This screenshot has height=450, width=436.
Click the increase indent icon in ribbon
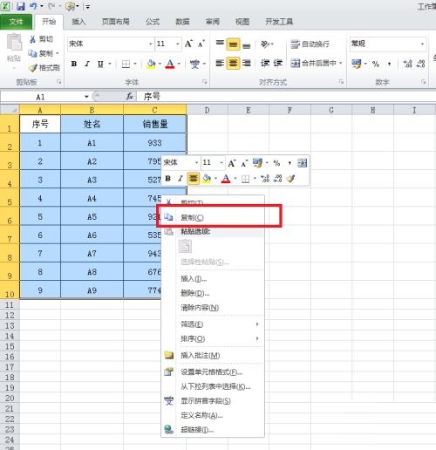coord(278,63)
